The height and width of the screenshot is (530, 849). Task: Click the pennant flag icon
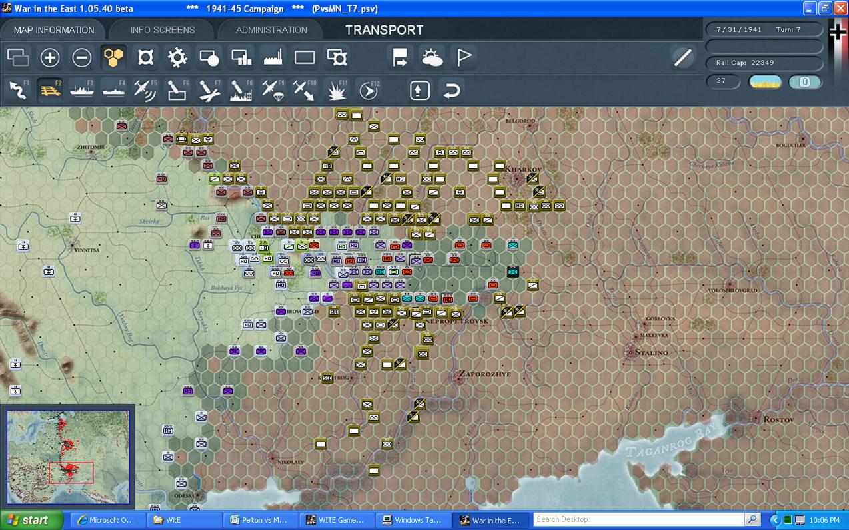coord(464,58)
